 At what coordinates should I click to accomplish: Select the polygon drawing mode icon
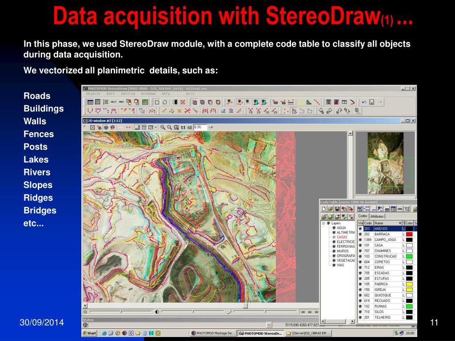click(164, 102)
